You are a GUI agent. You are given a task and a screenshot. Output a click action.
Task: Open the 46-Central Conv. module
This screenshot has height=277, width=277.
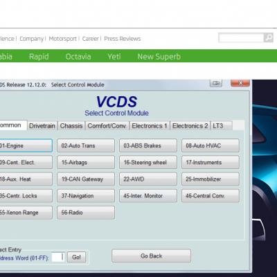tap(211, 196)
